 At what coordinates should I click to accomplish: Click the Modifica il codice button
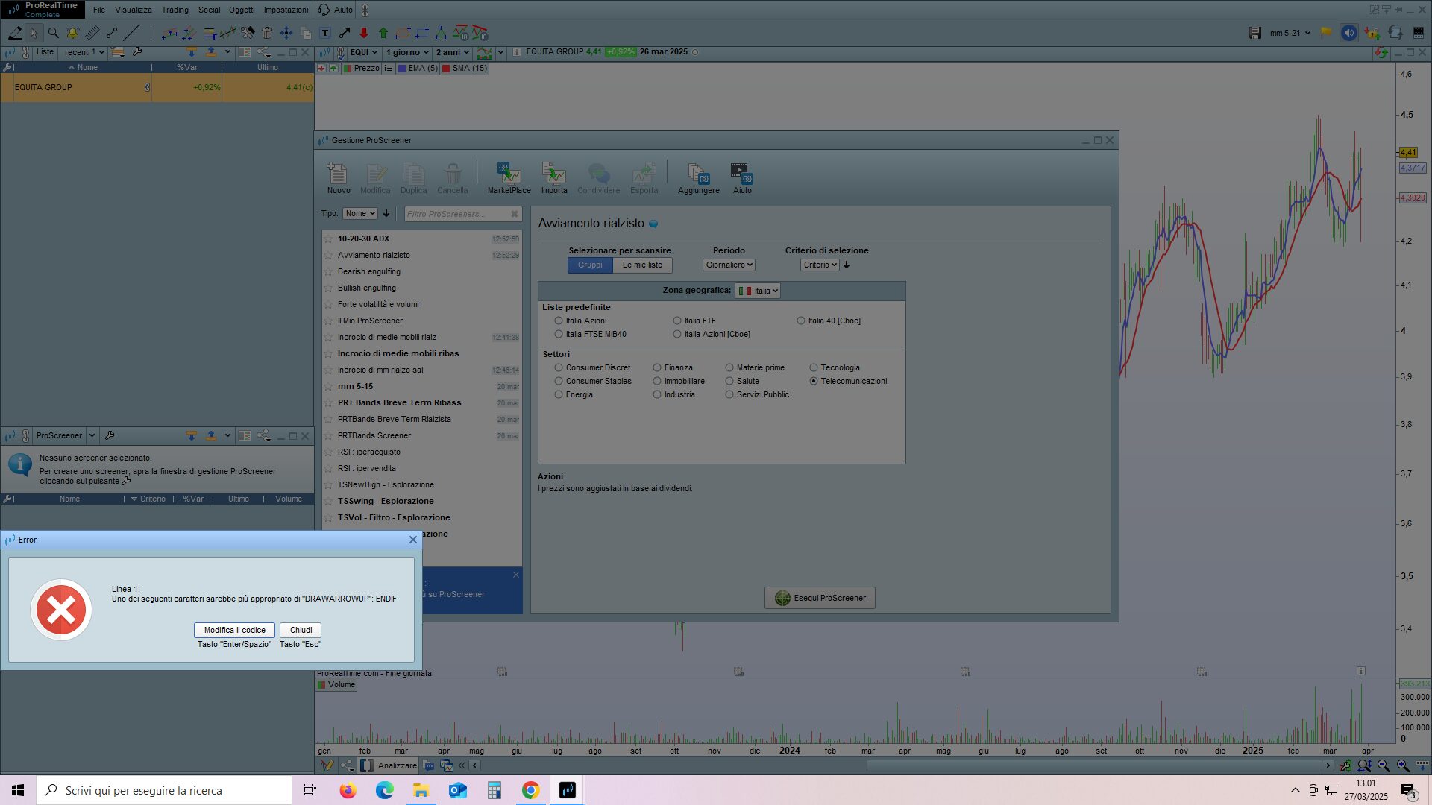coord(234,630)
